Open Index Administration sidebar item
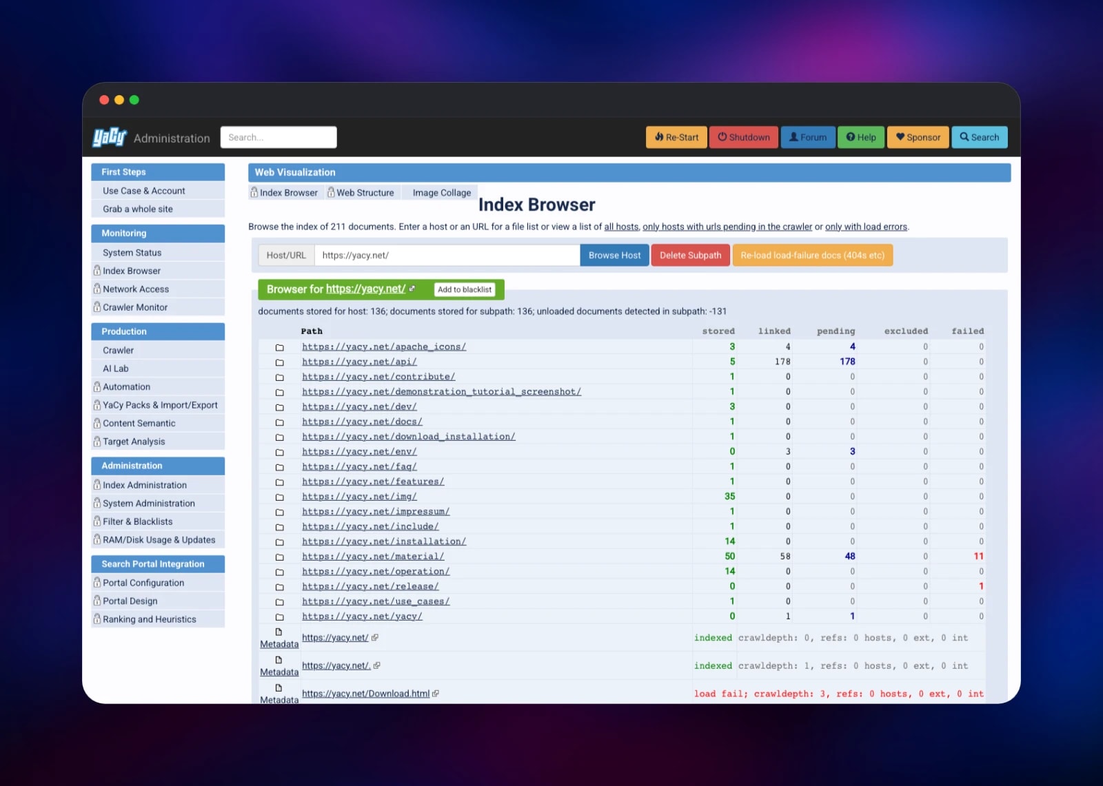Viewport: 1103px width, 786px height. pos(158,485)
